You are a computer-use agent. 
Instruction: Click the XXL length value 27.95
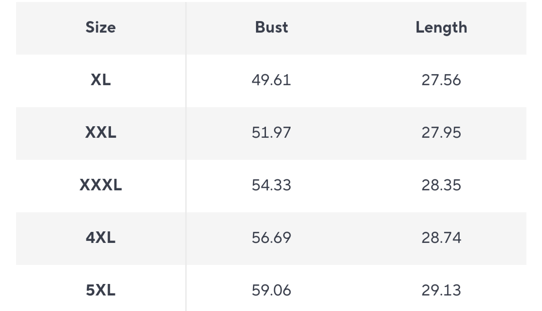coord(441,133)
